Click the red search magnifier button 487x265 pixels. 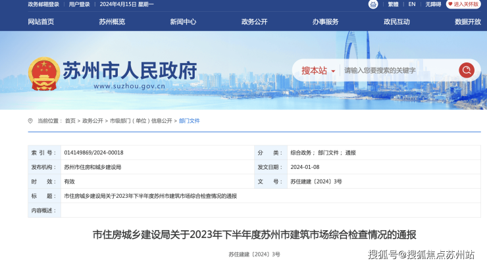pyautogui.click(x=466, y=70)
